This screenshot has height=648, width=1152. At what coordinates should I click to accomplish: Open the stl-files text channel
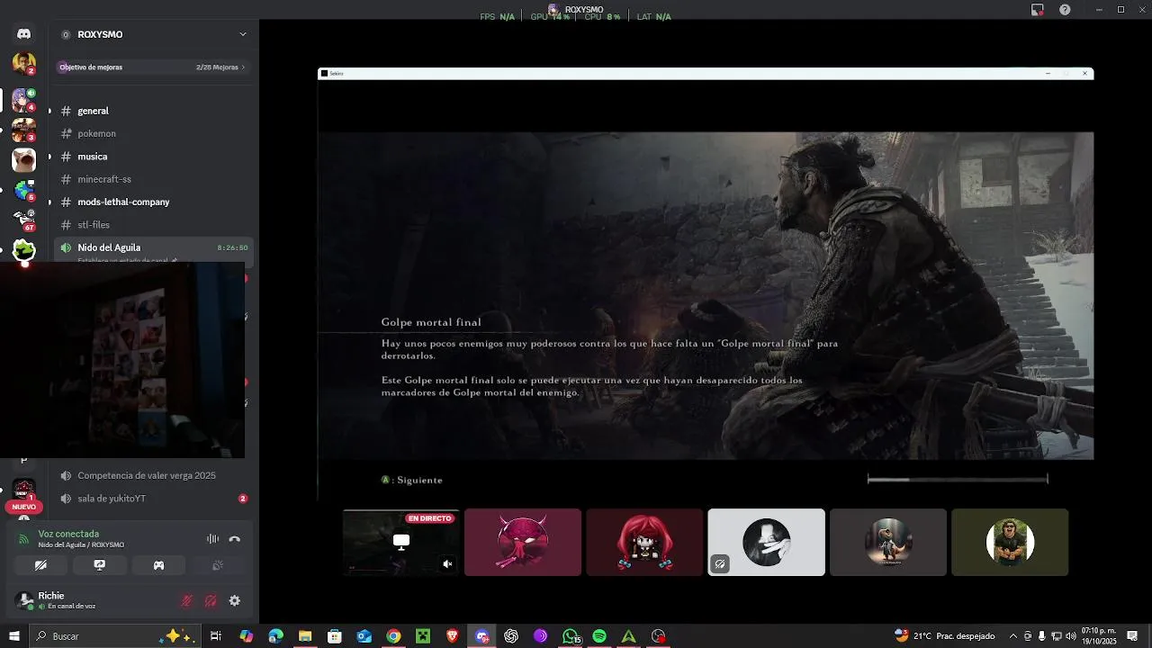153,225
